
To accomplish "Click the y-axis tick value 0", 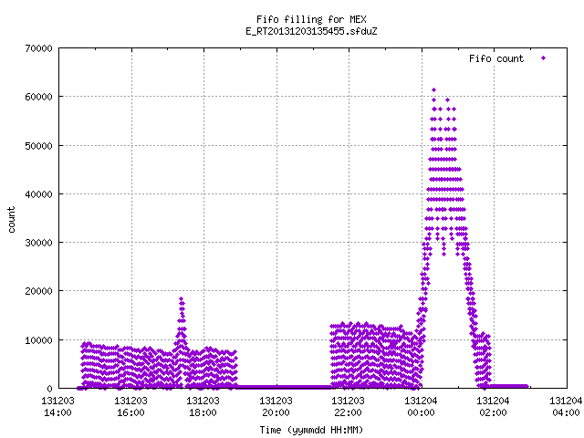I will point(50,389).
